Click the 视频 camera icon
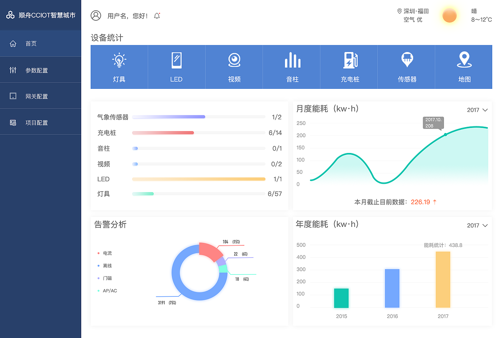Viewport: 502px width, 338px height. pos(234,60)
